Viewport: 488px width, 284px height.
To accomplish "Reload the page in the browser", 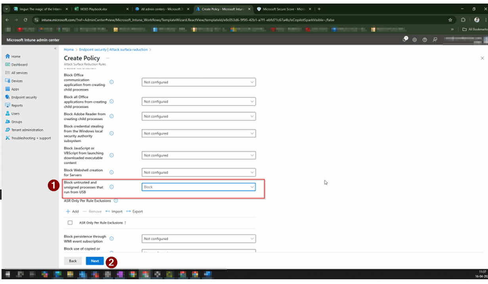I will coord(26,19).
